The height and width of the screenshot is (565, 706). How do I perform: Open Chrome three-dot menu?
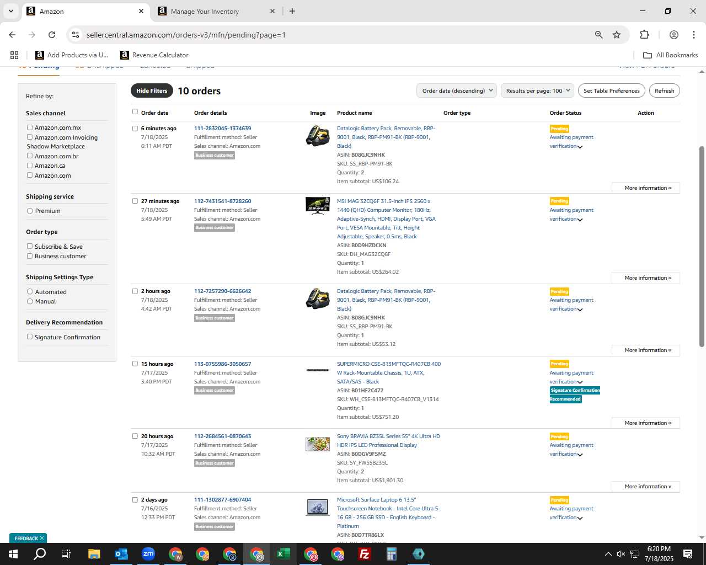694,35
